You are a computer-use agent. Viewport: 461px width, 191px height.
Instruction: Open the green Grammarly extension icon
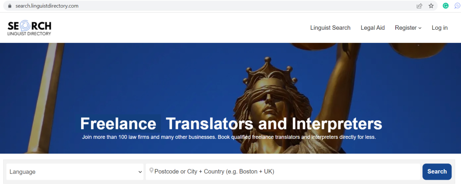pyautogui.click(x=446, y=6)
